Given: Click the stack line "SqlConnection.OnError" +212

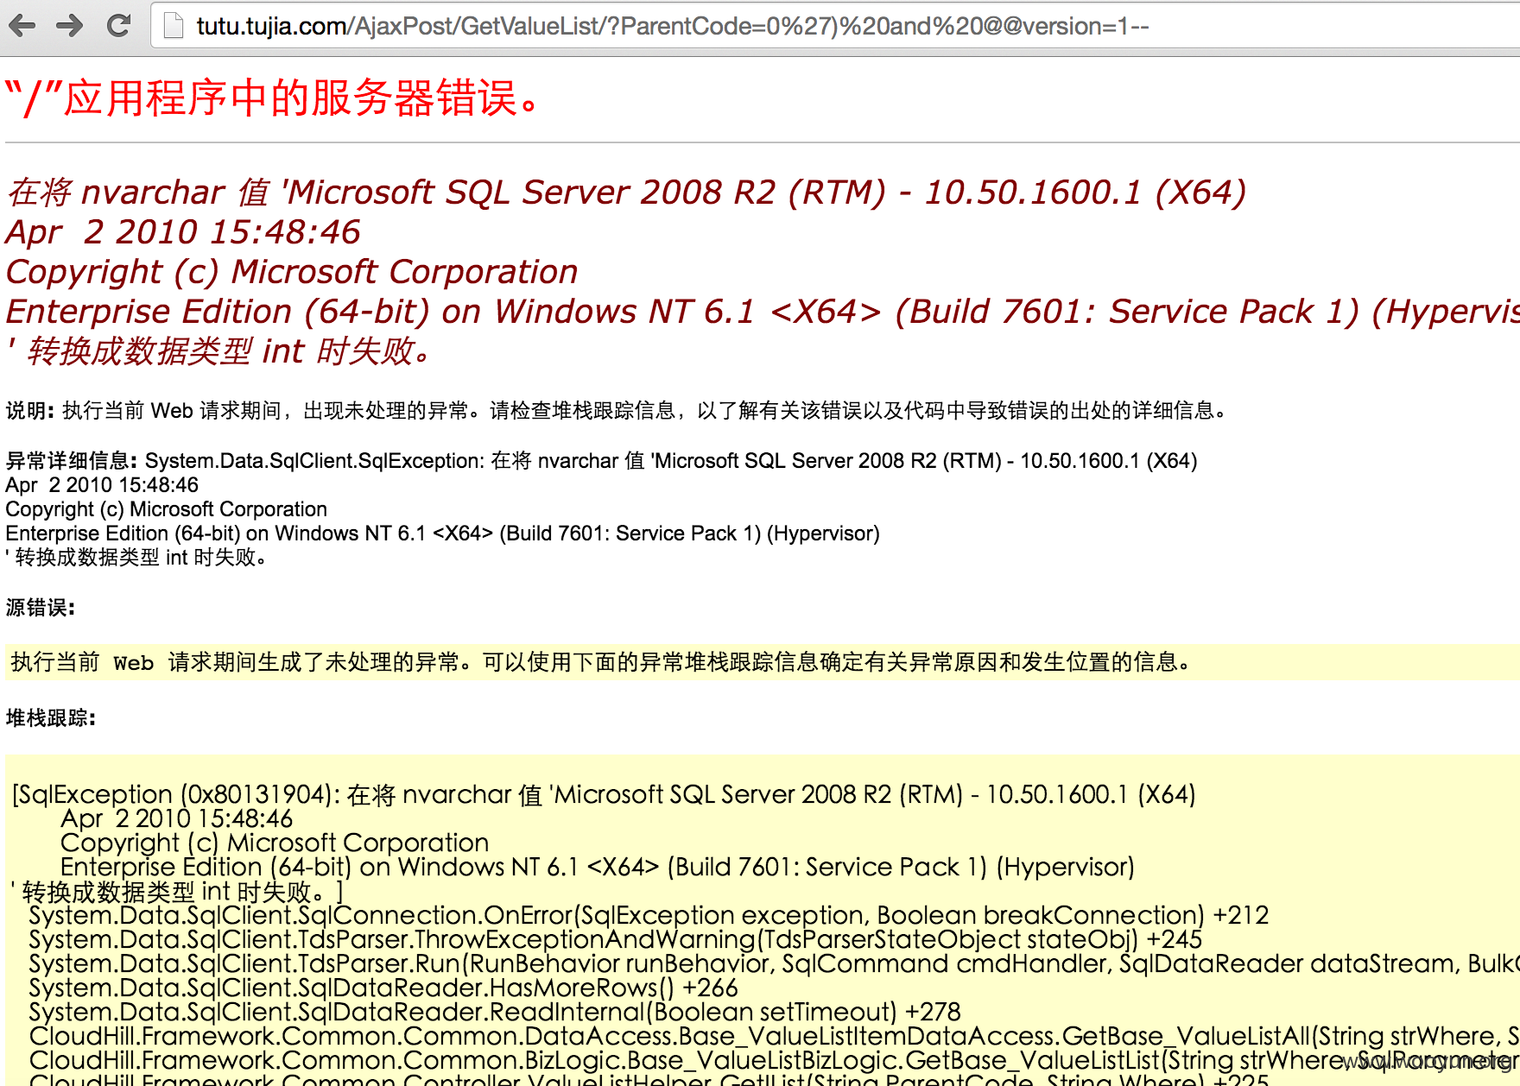Looking at the screenshot, I should [x=649, y=915].
